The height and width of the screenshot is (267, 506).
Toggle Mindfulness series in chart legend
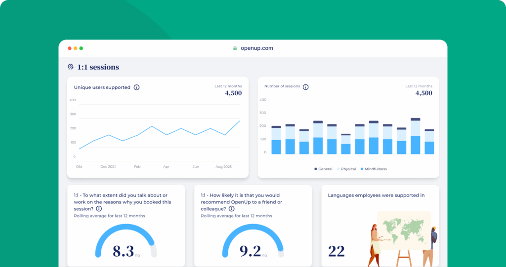click(x=373, y=169)
